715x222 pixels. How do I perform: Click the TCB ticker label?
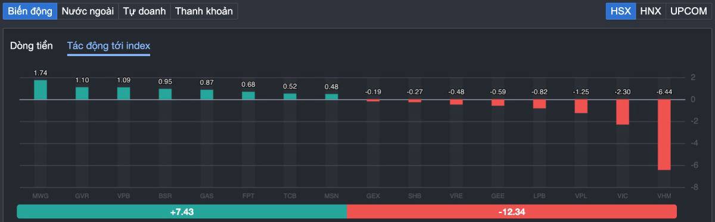click(x=290, y=196)
